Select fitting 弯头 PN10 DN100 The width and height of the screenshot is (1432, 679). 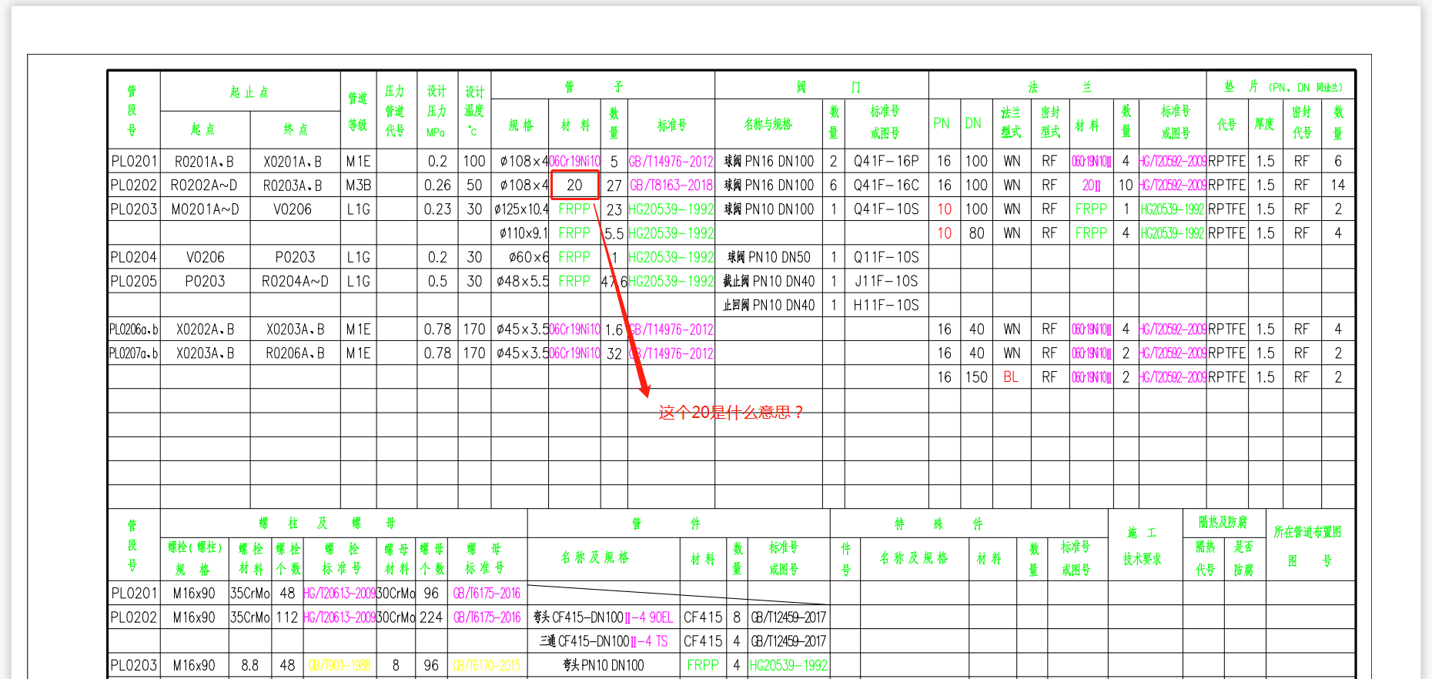pos(604,665)
